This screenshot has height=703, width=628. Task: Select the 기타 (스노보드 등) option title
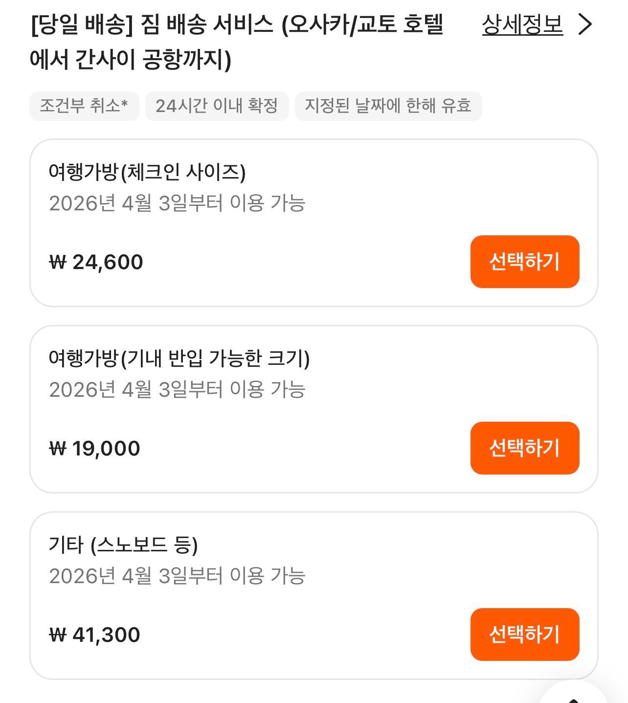[123, 545]
